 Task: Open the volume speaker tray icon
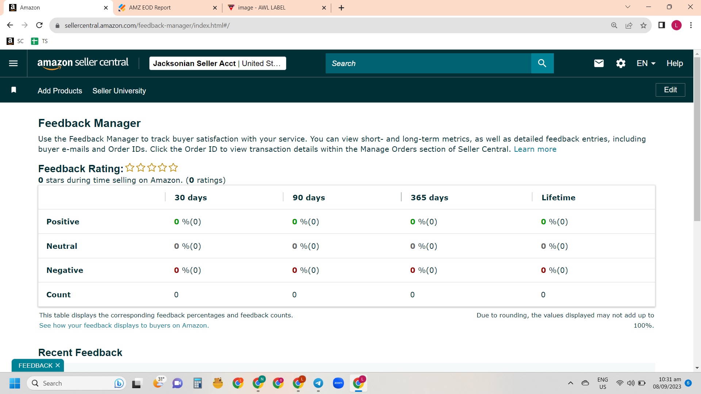[631, 383]
